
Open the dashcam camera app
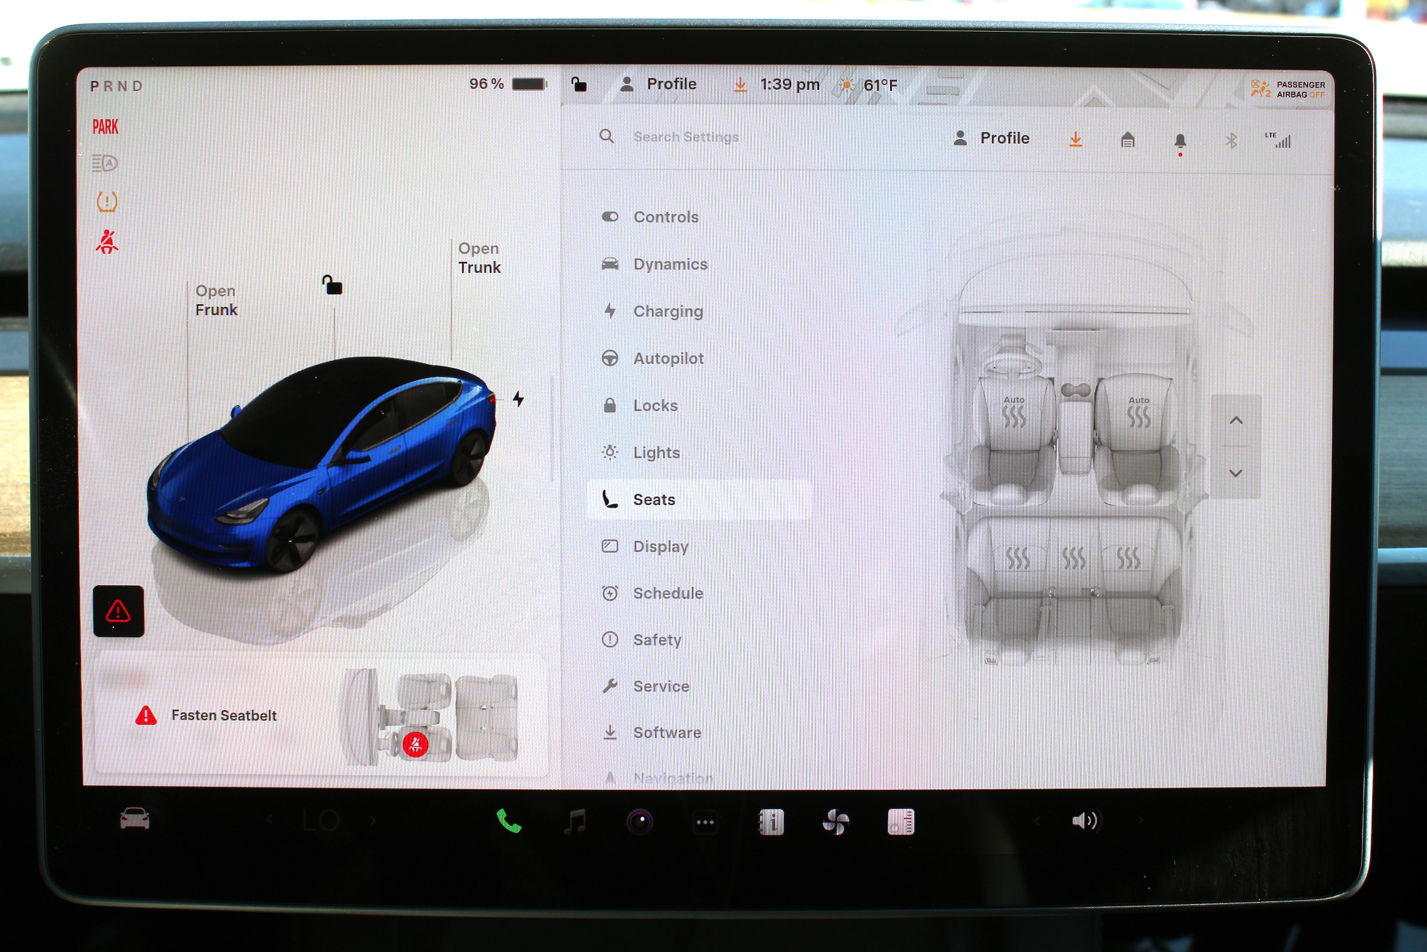639,822
